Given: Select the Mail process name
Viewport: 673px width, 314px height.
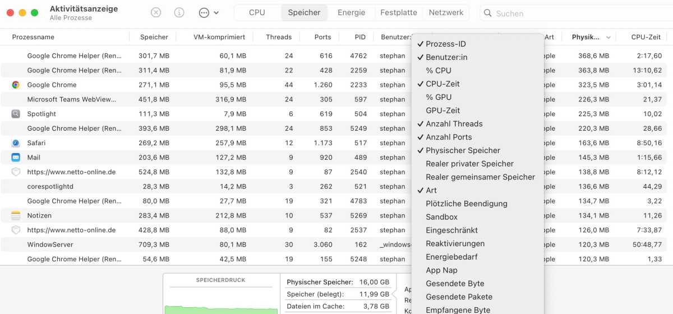Looking at the screenshot, I should tap(34, 158).
